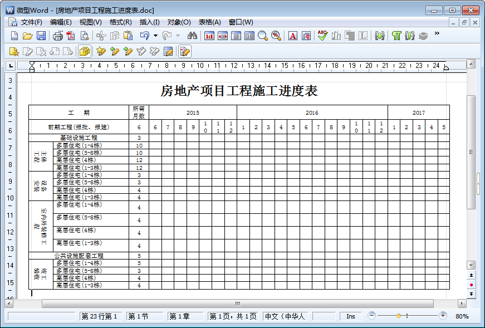This screenshot has height=328, width=485.
Task: Fit page width with the red arrows icon
Action: click(223, 36)
